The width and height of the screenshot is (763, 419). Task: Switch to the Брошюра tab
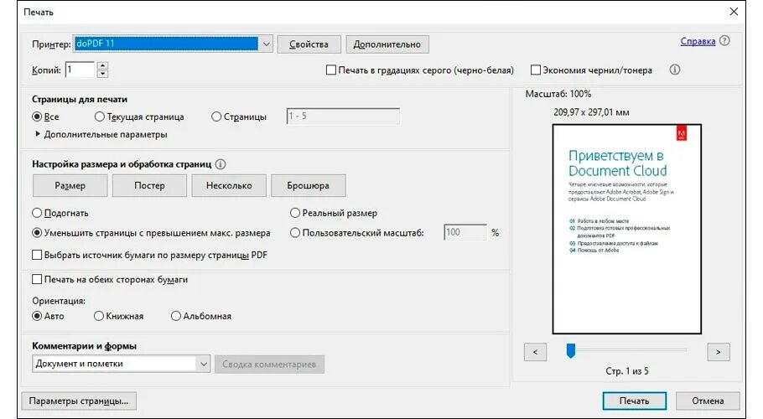pyautogui.click(x=308, y=186)
